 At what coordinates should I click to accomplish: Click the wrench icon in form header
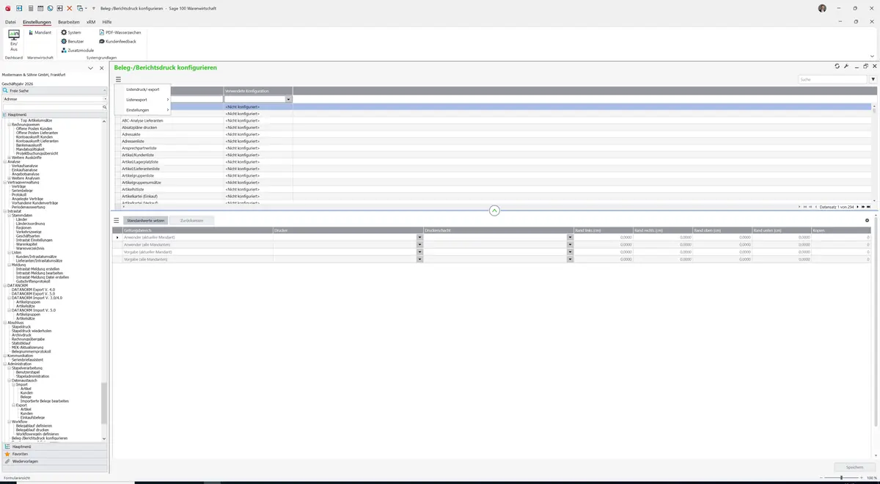tap(846, 67)
